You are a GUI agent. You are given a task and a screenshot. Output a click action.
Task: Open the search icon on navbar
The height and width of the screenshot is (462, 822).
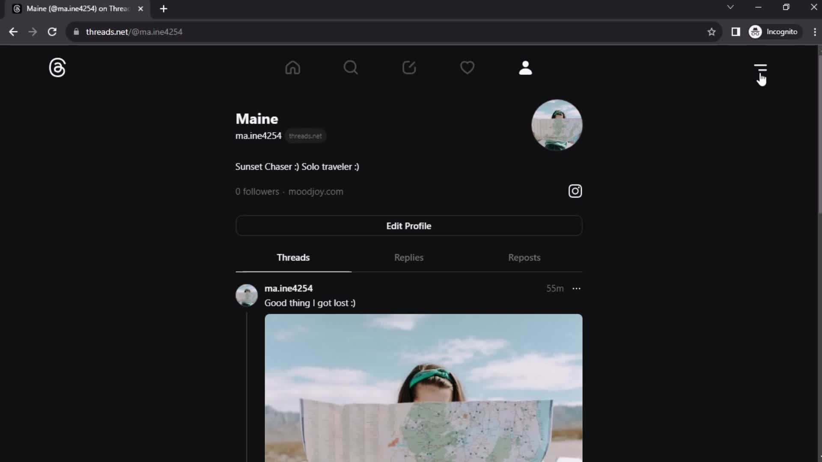pos(351,67)
